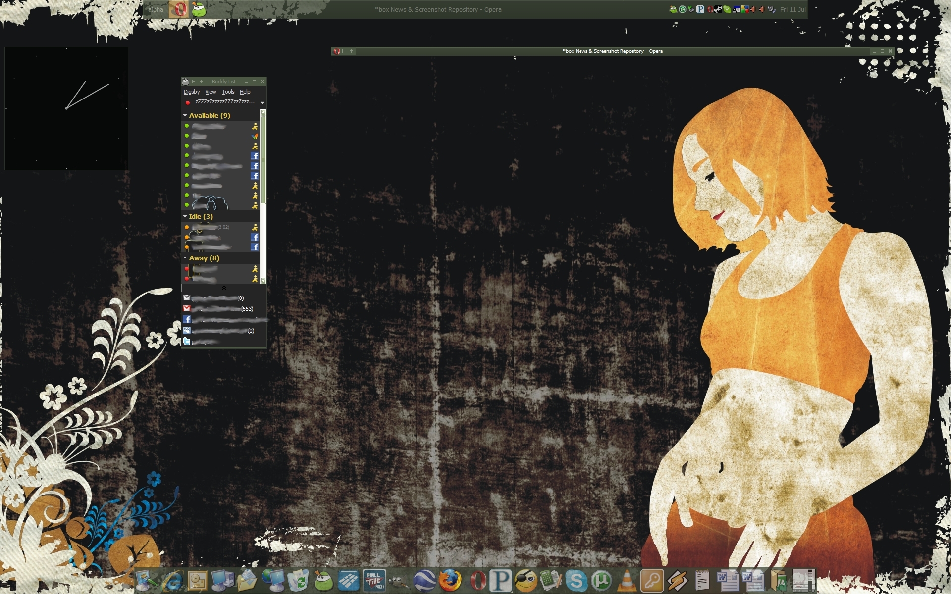951x594 pixels.
Task: Click the Buddy List scrollbar down arrow
Action: coord(263,280)
